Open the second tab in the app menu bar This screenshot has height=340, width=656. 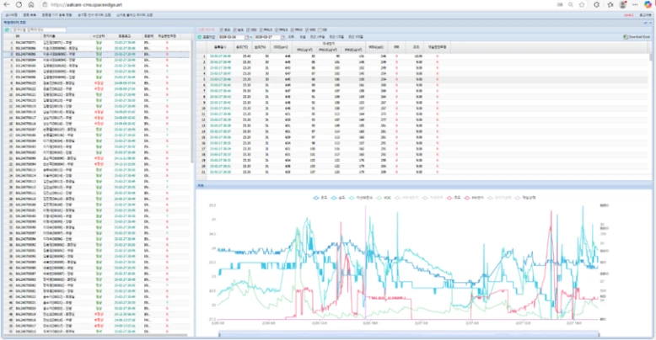coord(30,14)
